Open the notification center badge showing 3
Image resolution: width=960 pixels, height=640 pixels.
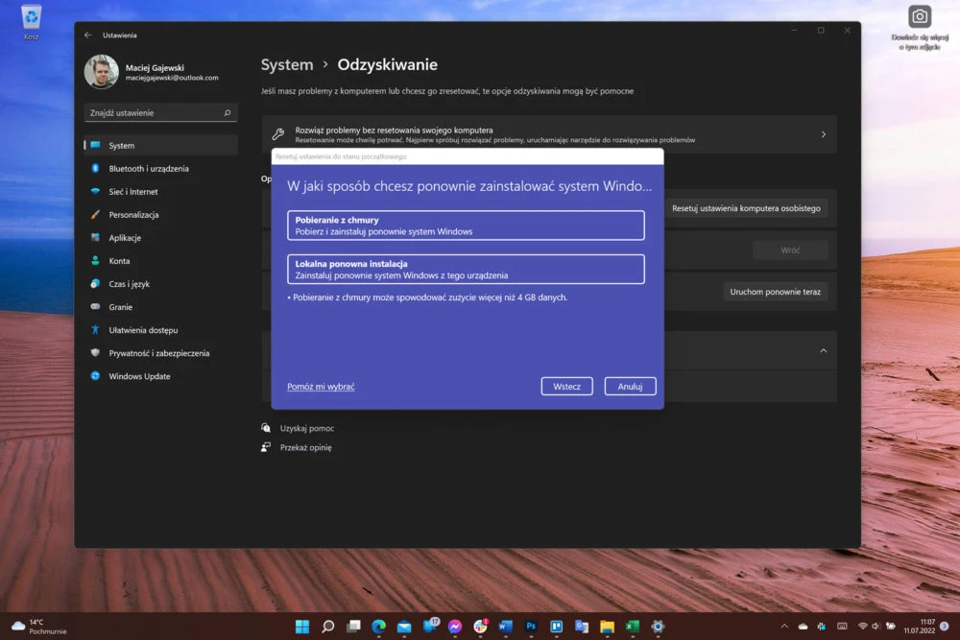pos(944,626)
